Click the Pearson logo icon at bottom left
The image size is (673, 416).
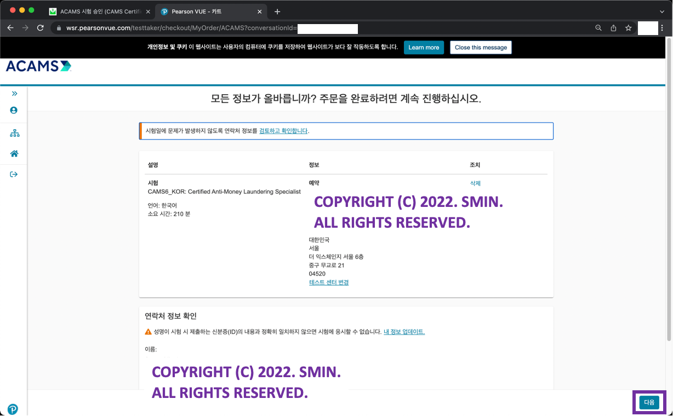13,409
